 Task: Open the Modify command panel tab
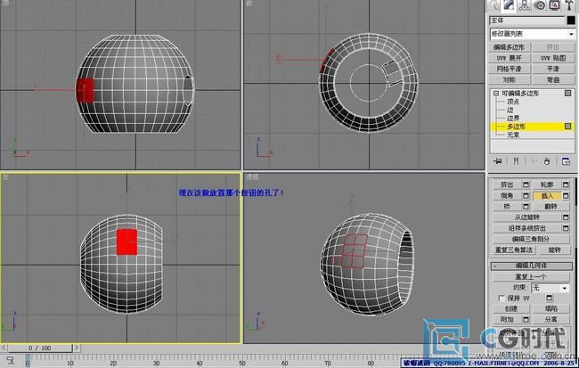tap(510, 4)
